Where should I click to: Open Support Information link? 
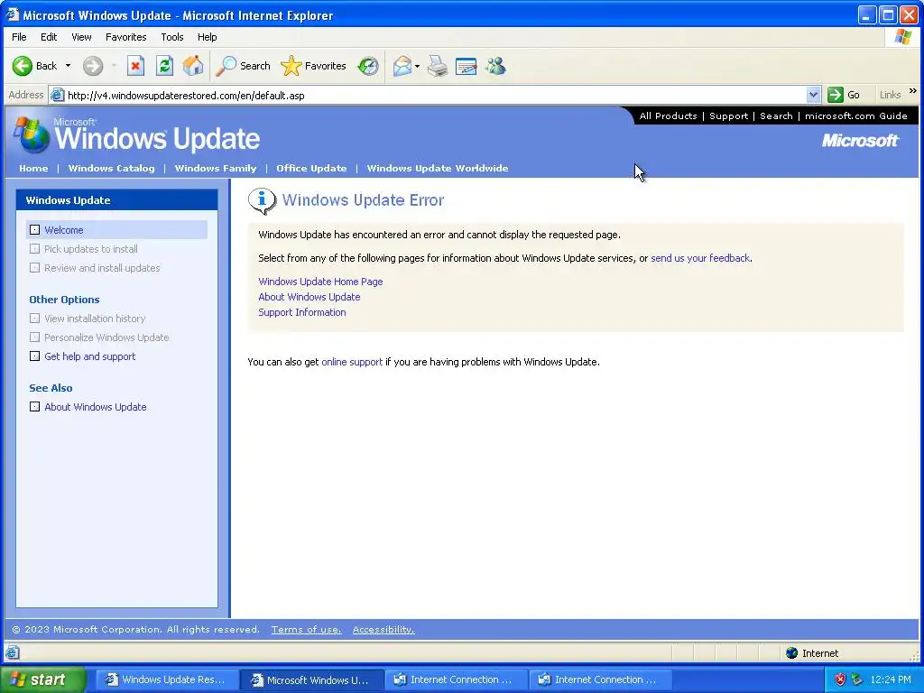pos(302,312)
